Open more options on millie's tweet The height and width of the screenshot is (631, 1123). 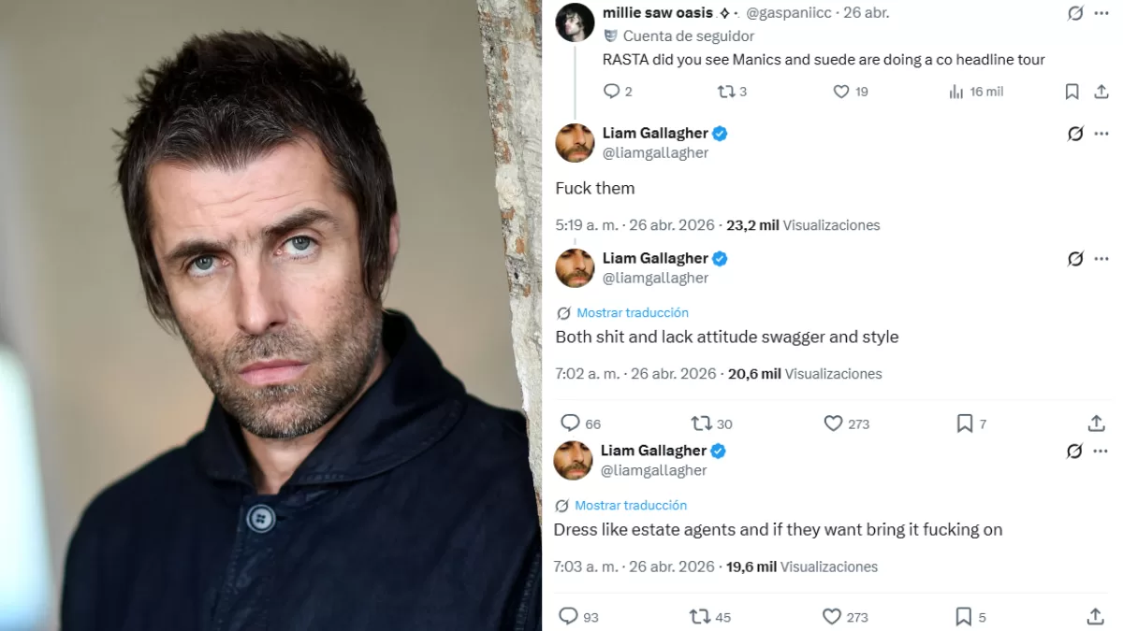tap(1101, 13)
